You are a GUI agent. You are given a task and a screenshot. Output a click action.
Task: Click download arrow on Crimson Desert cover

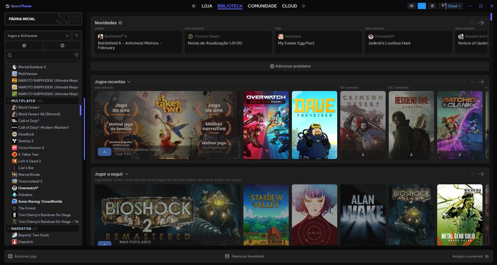pos(363,155)
